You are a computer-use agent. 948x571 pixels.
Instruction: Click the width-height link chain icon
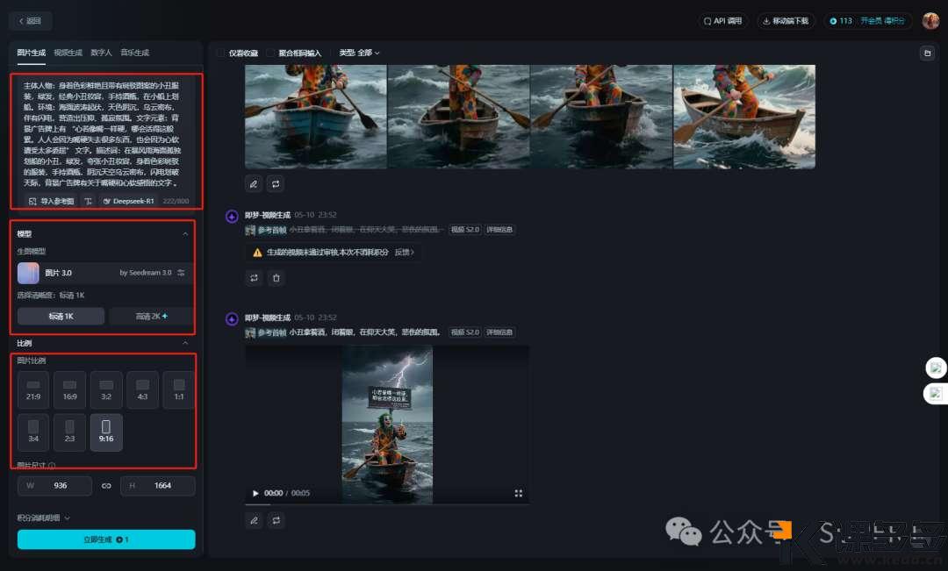(x=106, y=486)
